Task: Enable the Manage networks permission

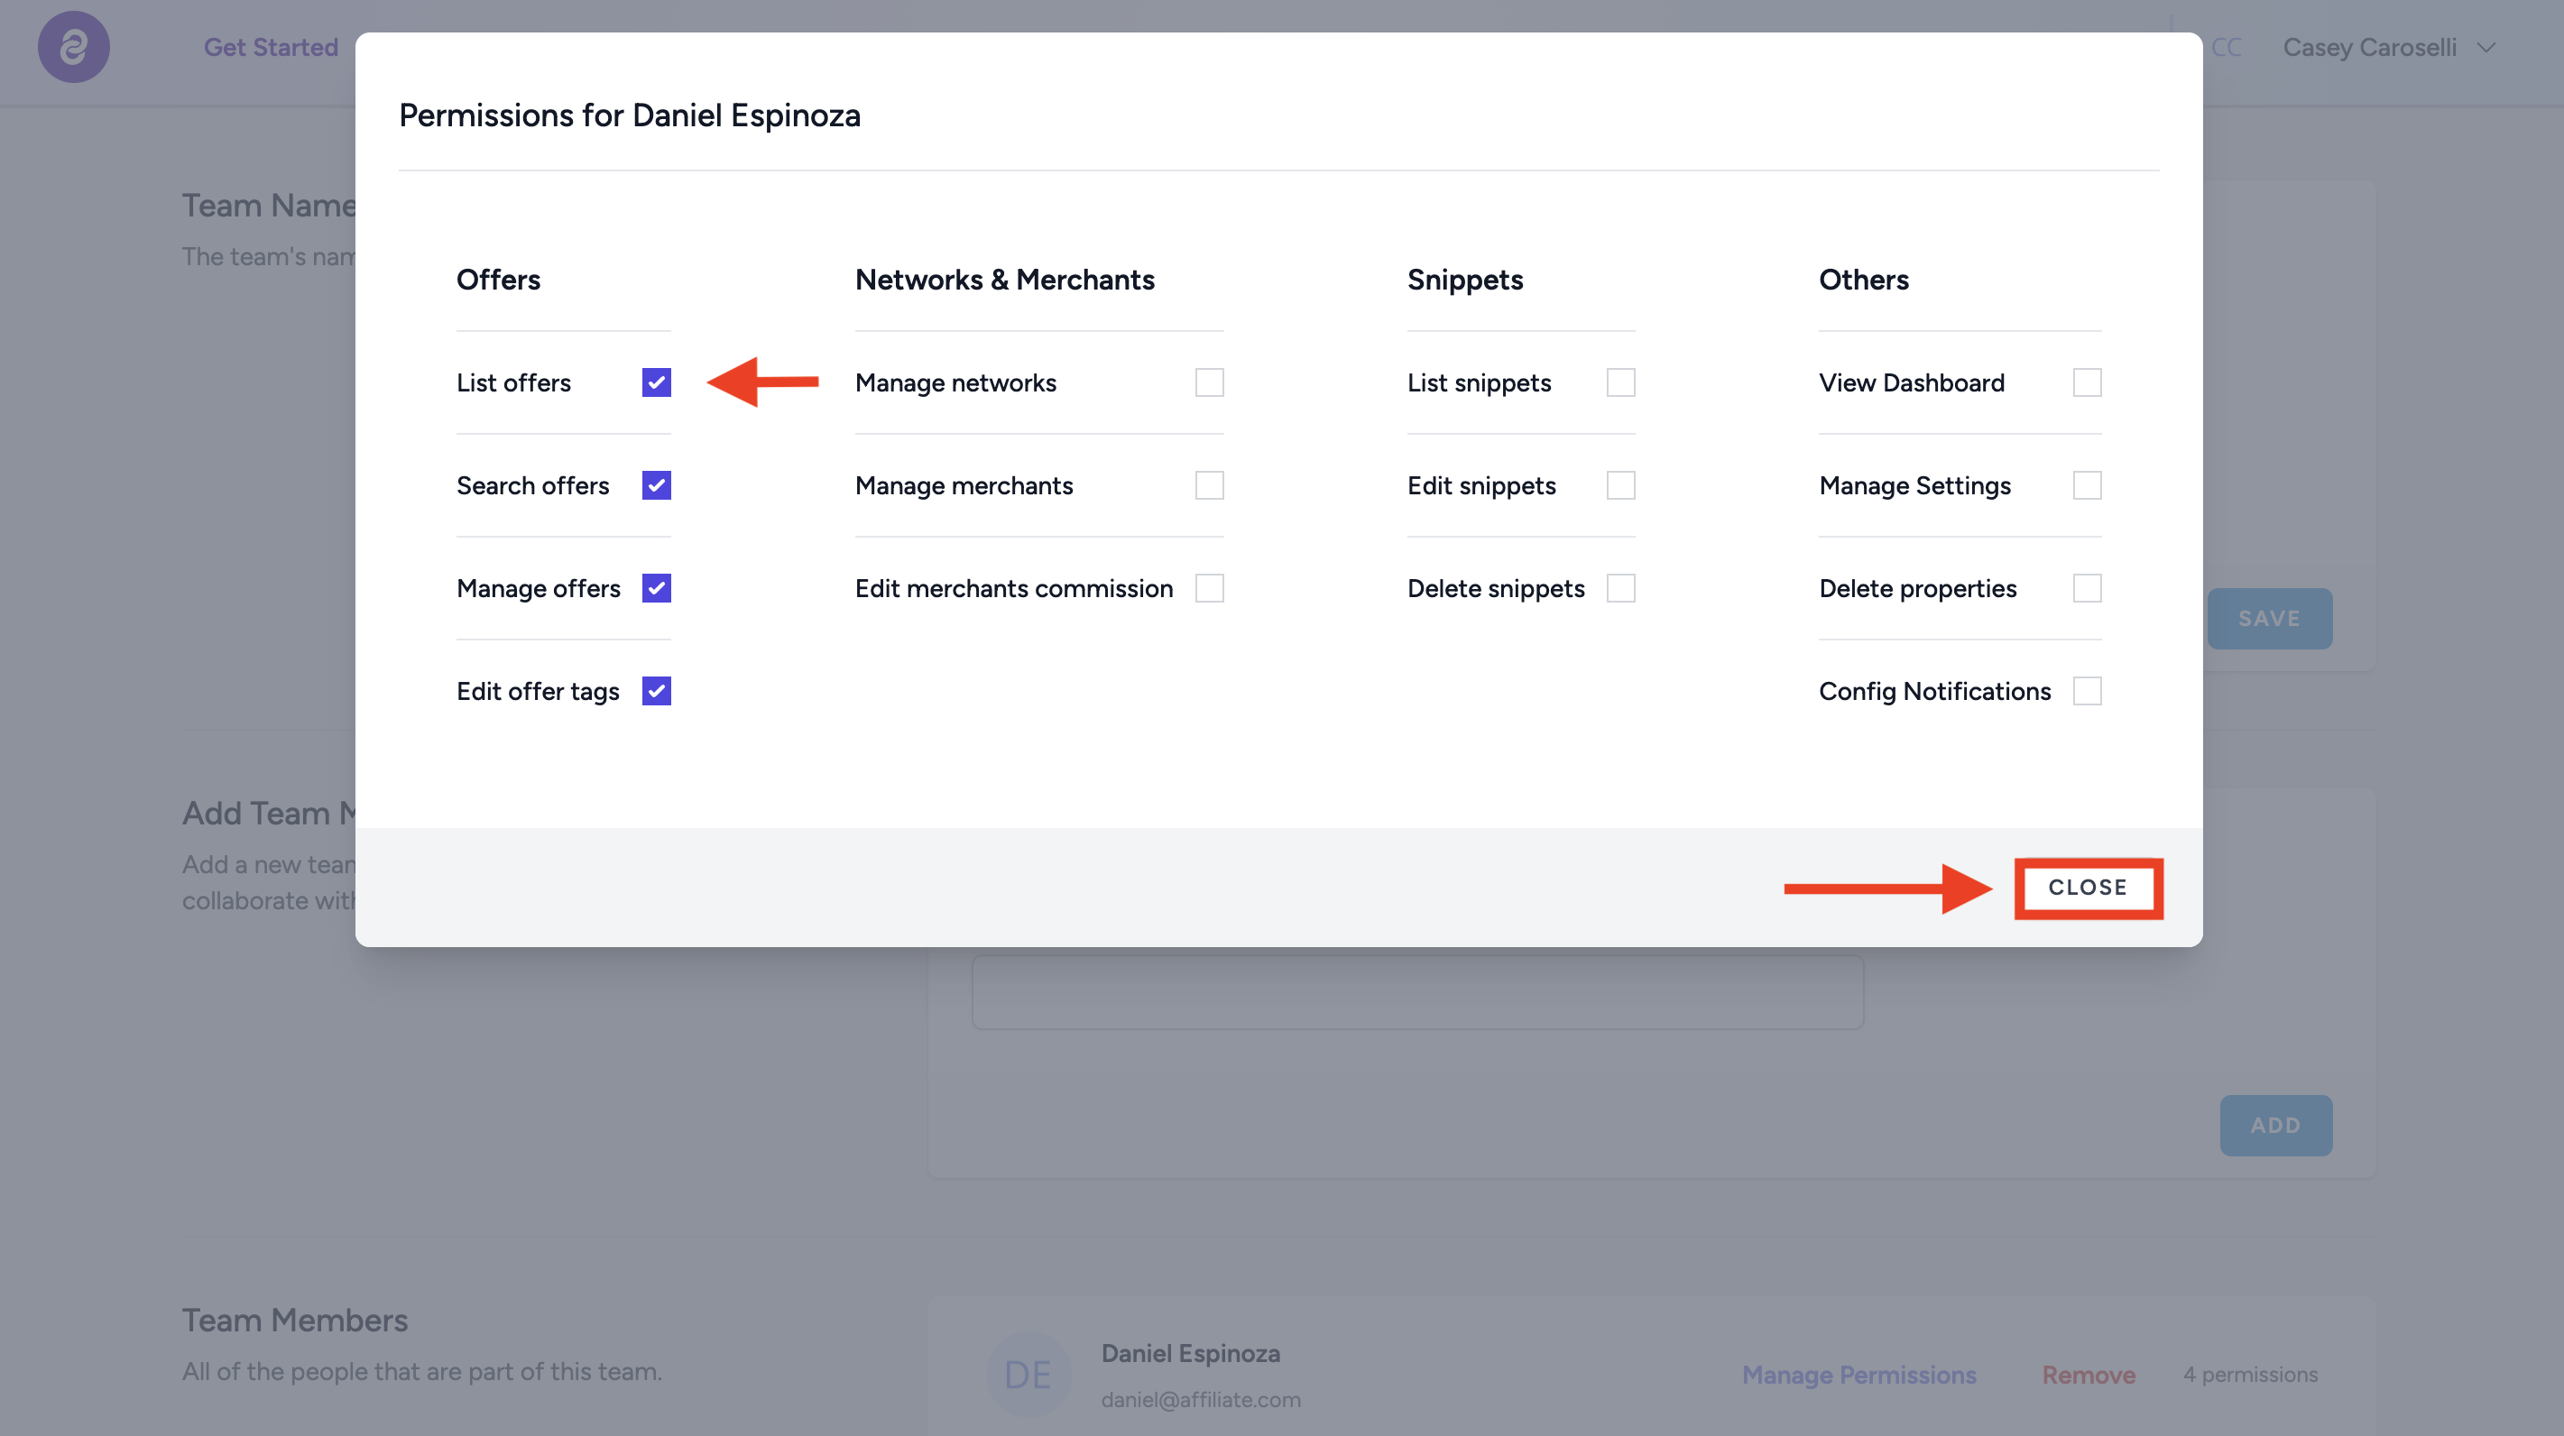Action: tap(1209, 382)
